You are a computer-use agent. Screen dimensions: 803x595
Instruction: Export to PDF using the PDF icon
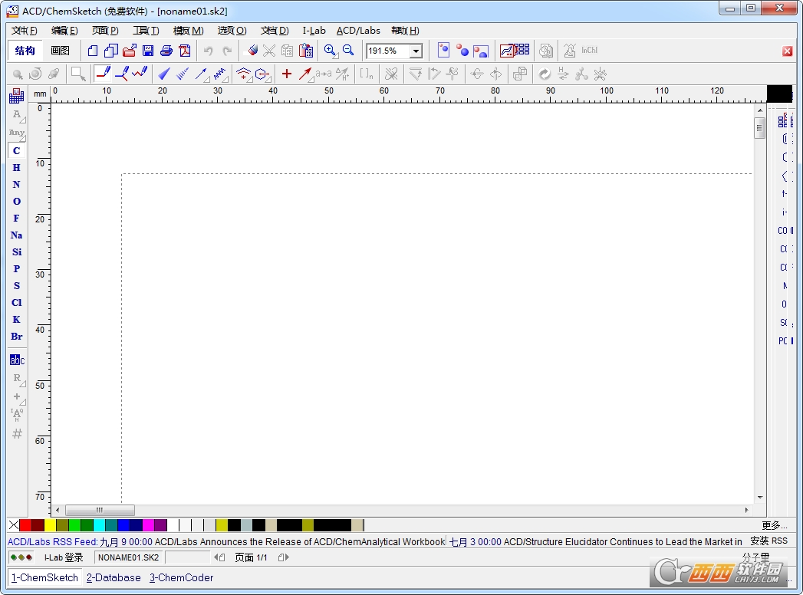185,51
